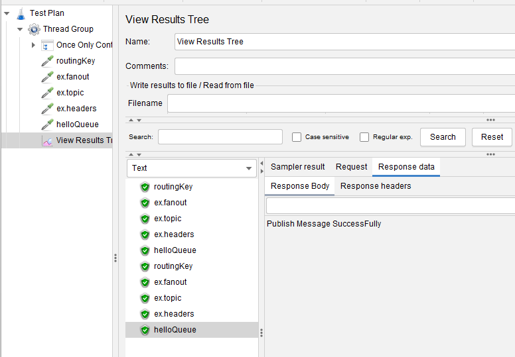Enable the Case sensitive checkbox

click(x=297, y=137)
